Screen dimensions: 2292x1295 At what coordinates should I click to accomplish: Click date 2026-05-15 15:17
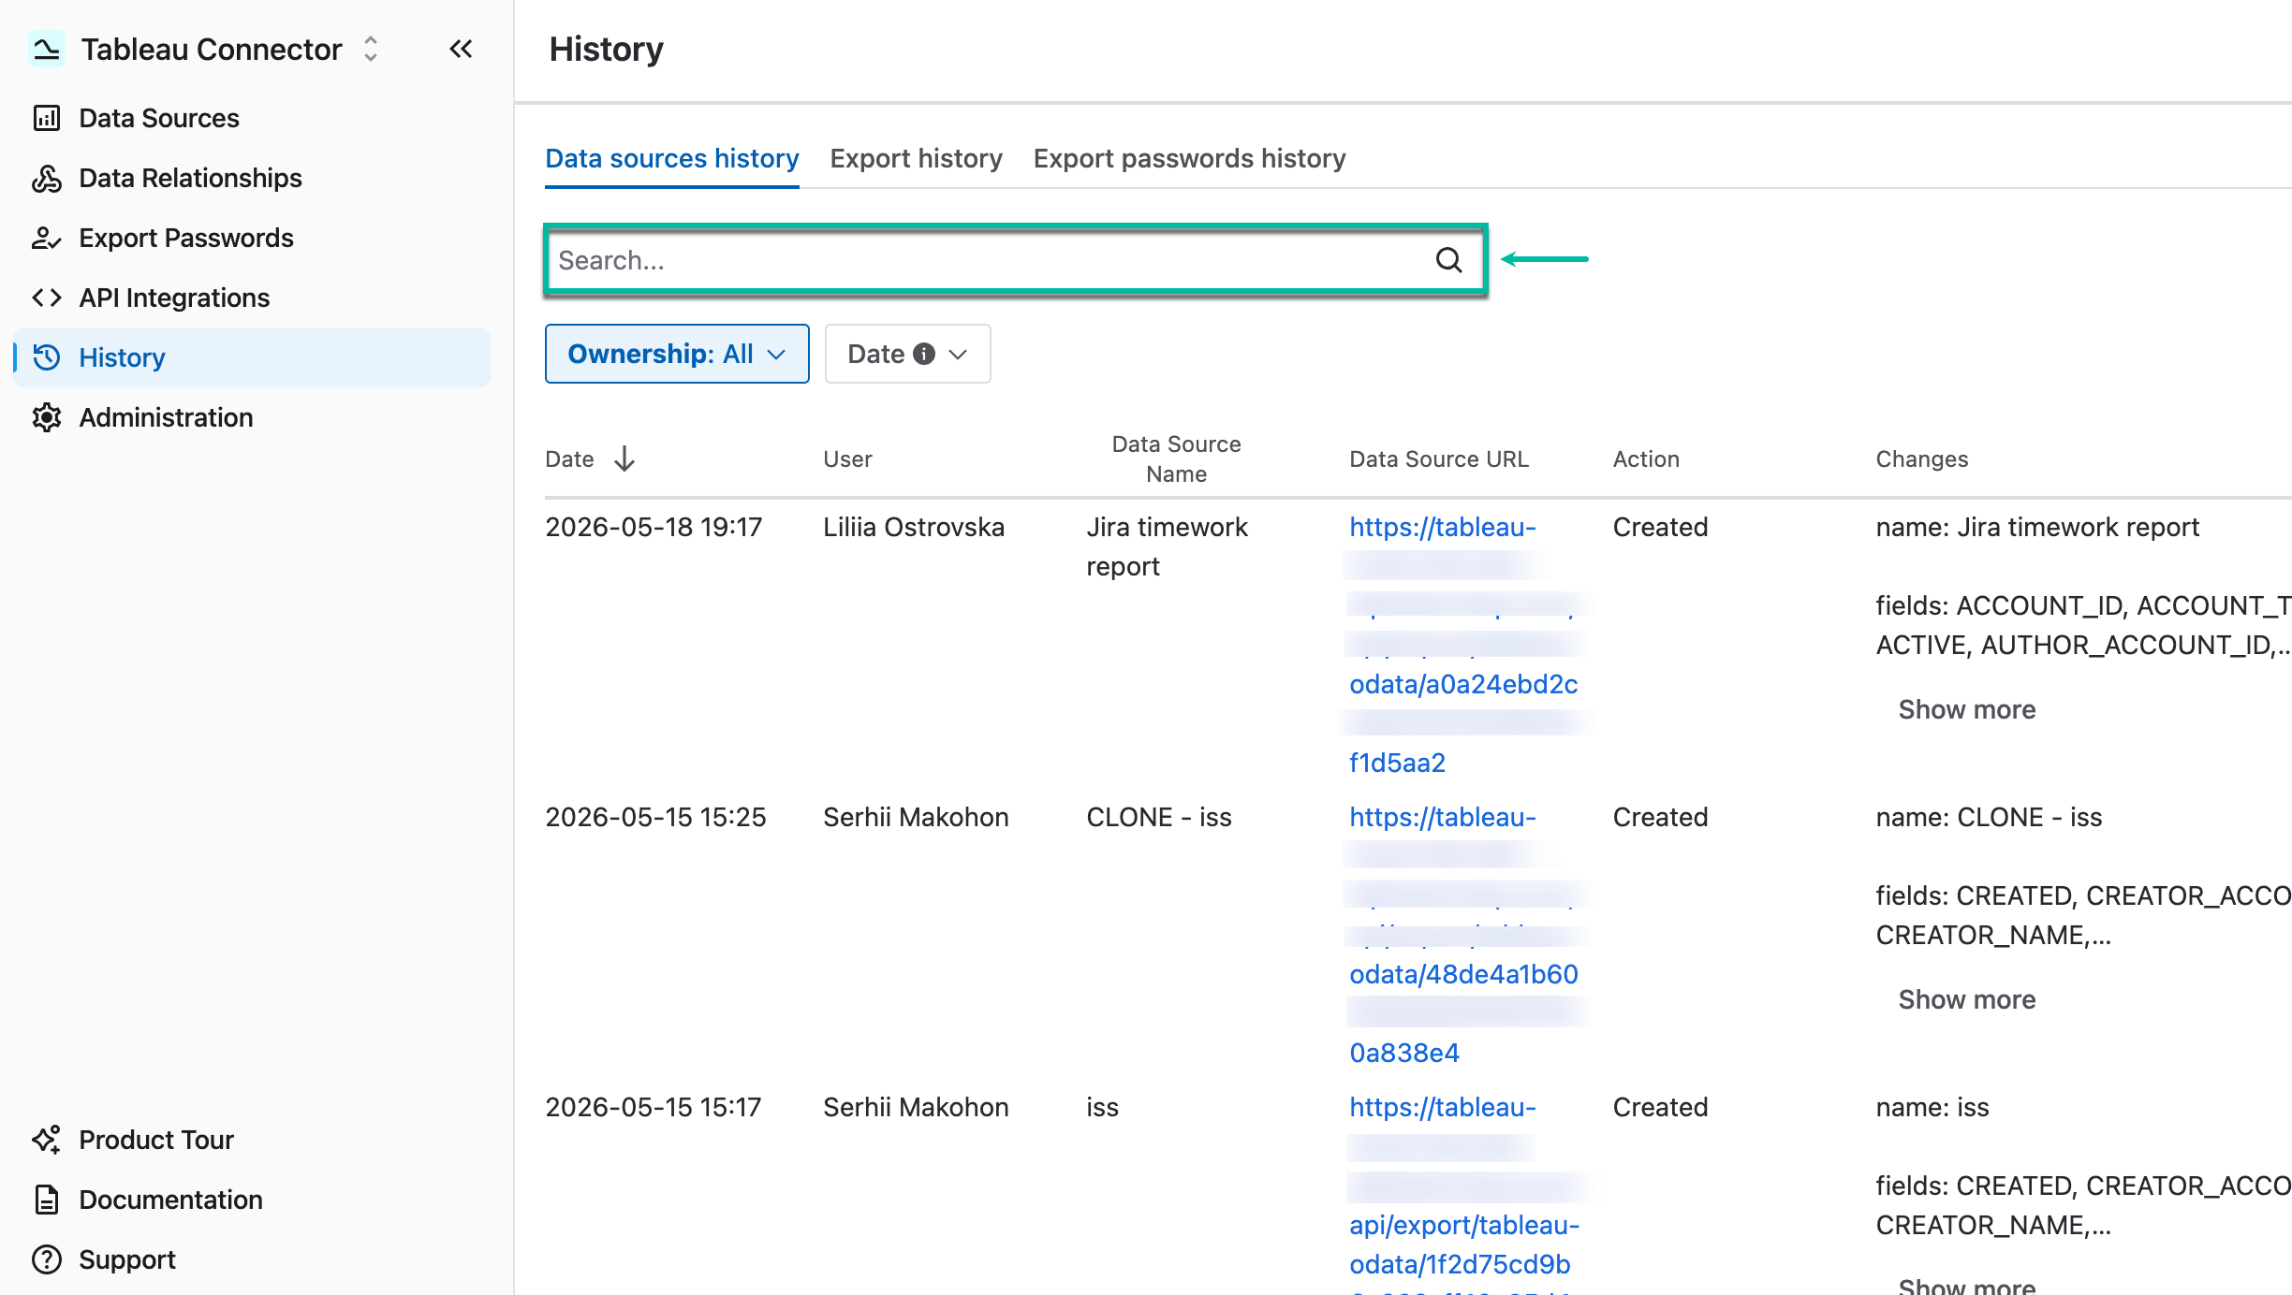coord(654,1107)
